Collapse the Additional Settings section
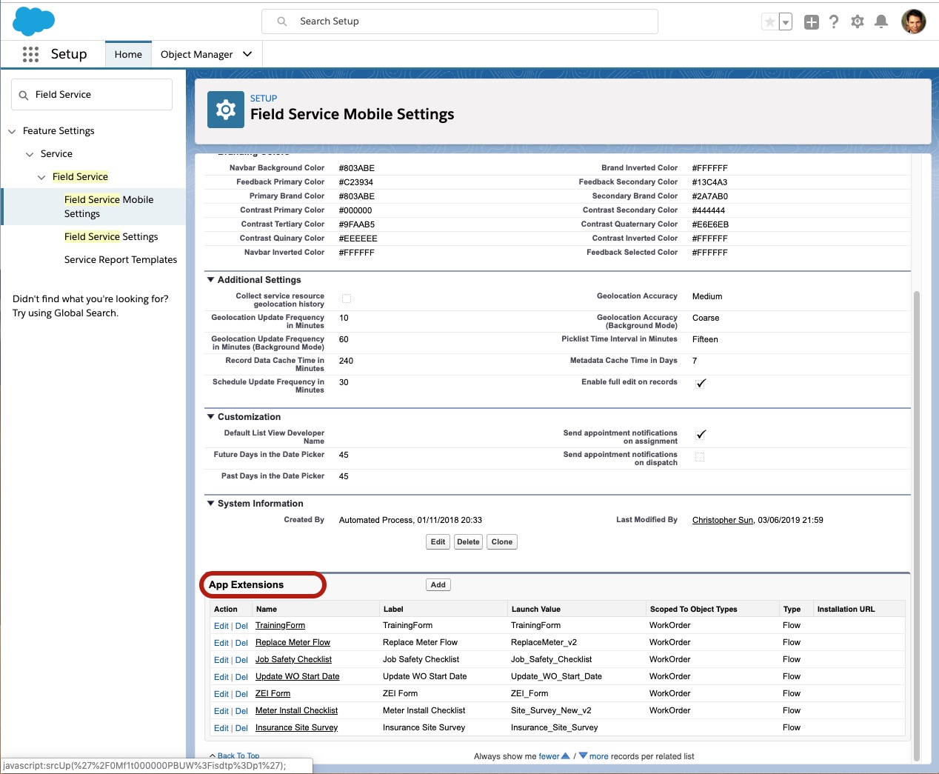The width and height of the screenshot is (939, 774). point(211,280)
